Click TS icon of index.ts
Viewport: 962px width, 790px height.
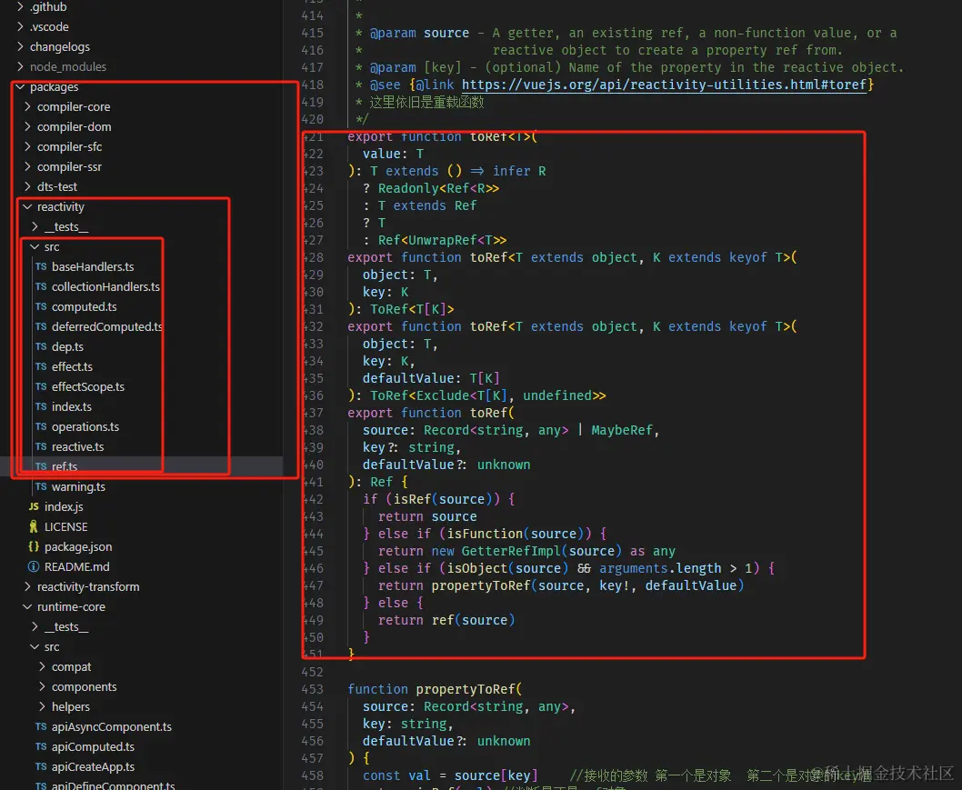[41, 406]
